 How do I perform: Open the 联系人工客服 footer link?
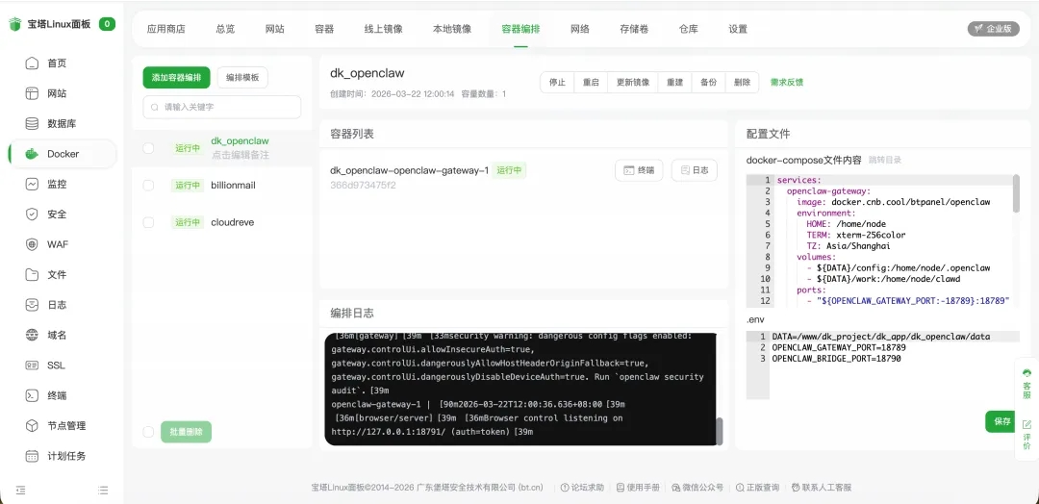[821, 488]
